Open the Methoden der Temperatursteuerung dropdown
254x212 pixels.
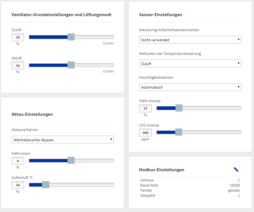(190, 64)
